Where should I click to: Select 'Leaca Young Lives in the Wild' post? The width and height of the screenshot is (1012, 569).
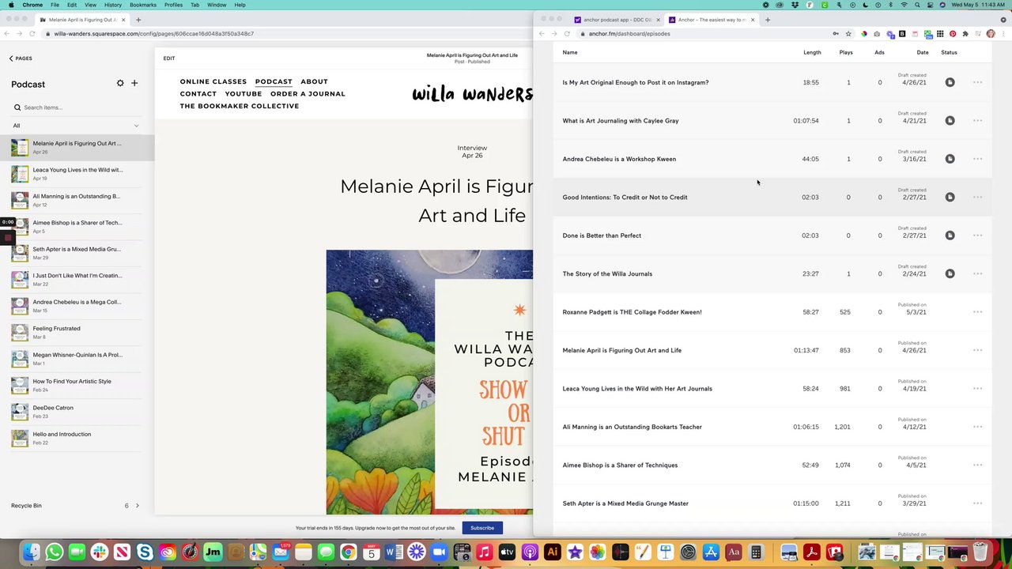pos(77,174)
